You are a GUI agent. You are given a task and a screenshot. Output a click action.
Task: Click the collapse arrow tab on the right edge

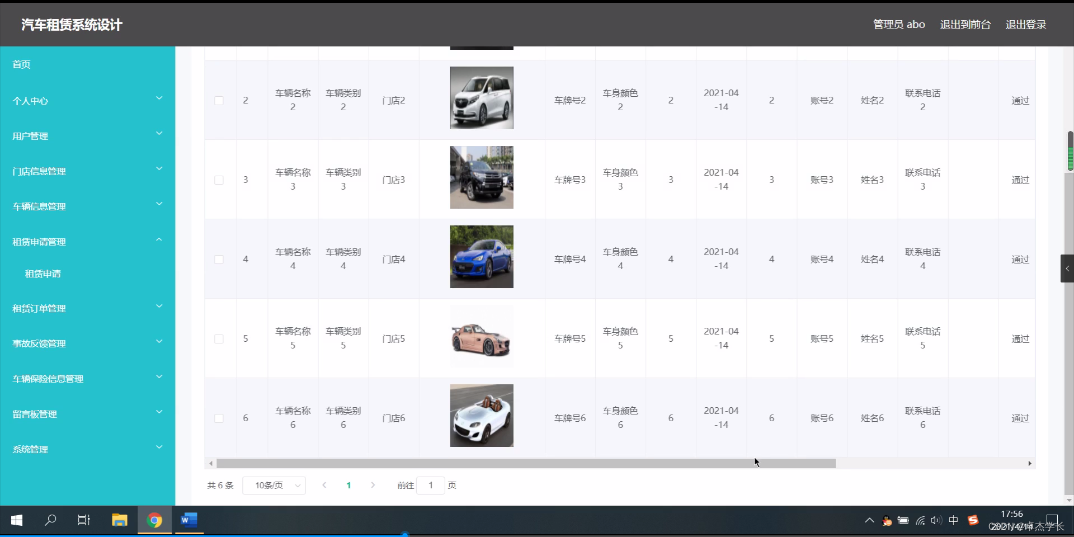[1067, 268]
